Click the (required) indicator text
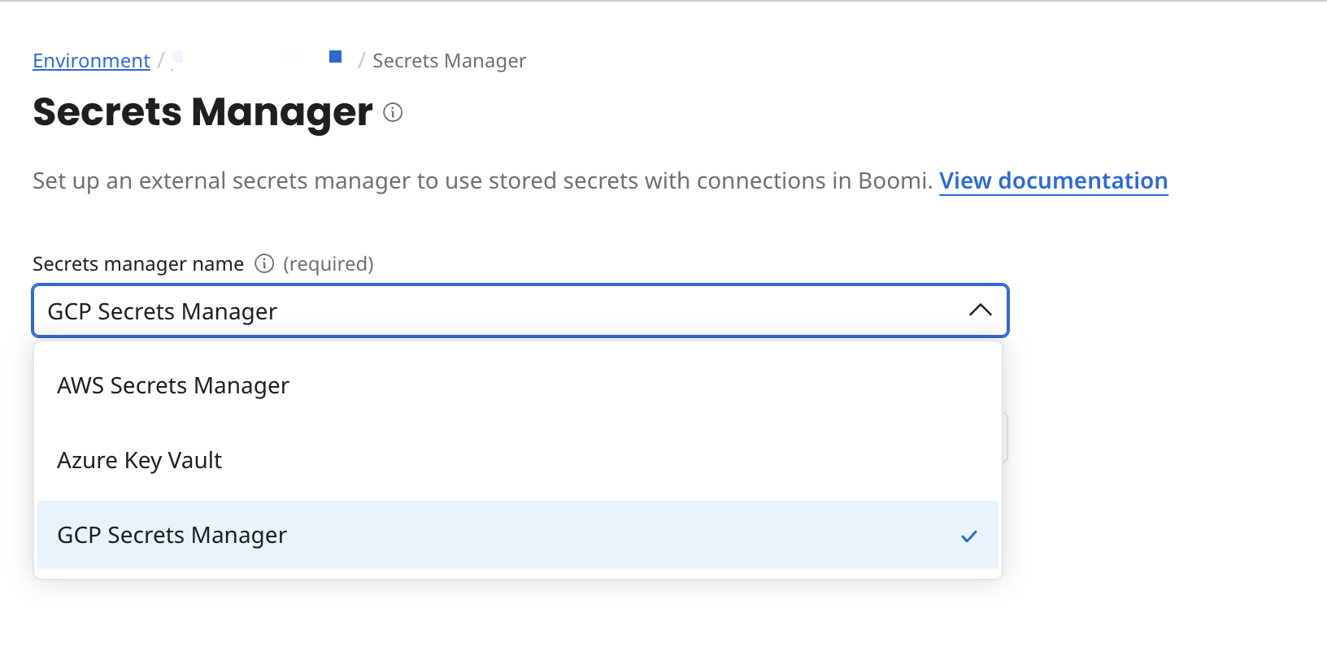The width and height of the screenshot is (1327, 660). [328, 264]
